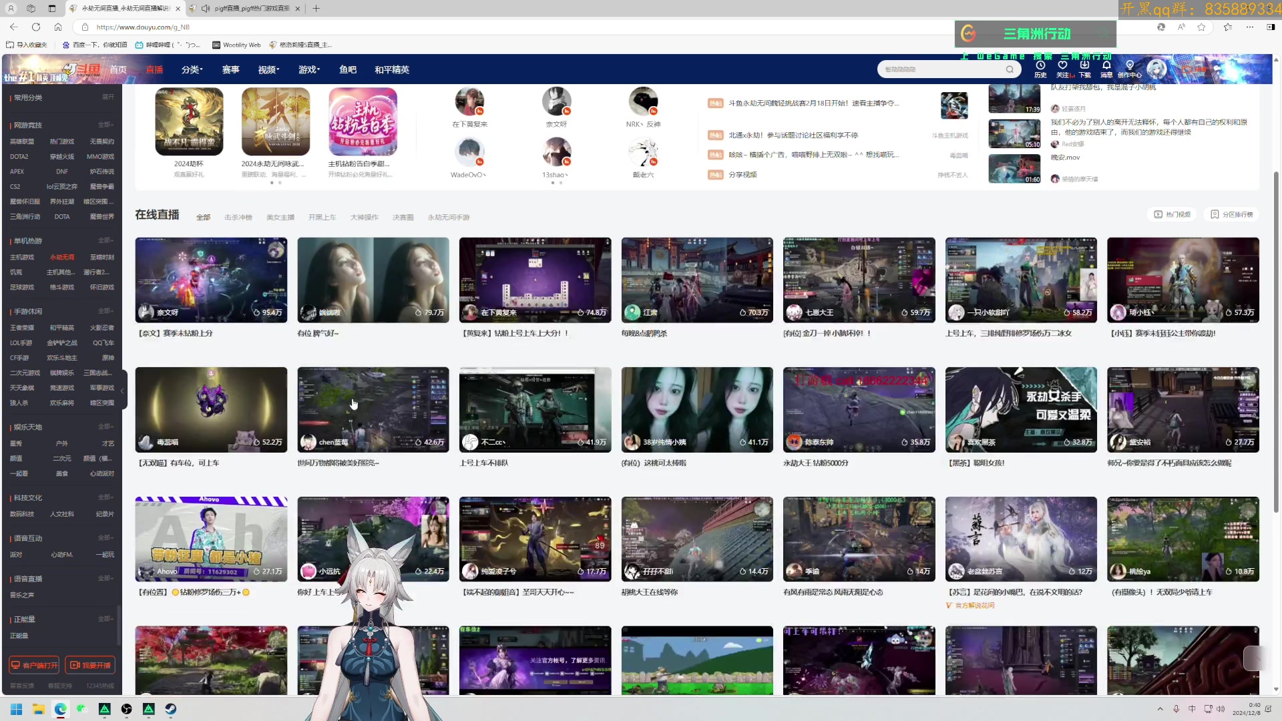The width and height of the screenshot is (1282, 721).
Task: Click the search magnifier in site search box
Action: tap(1010, 69)
